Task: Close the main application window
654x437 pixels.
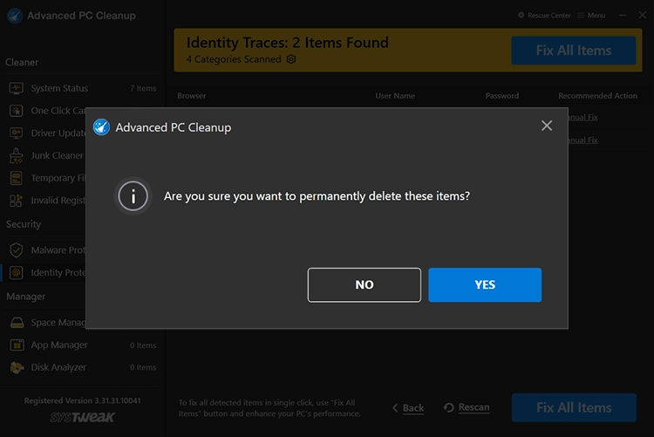Action: (643, 15)
